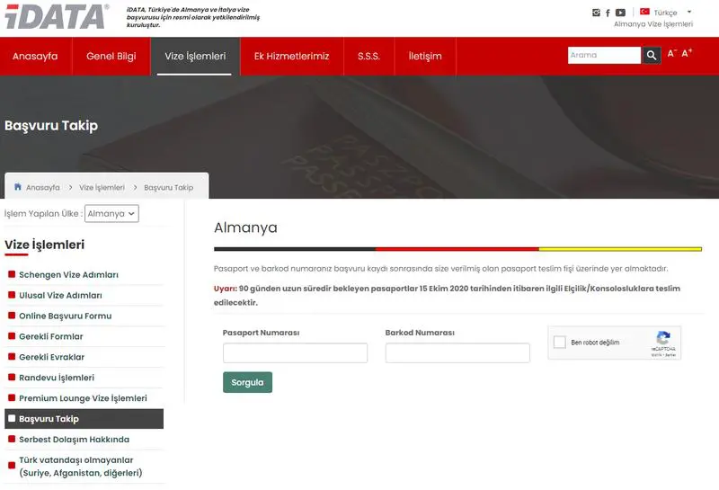Viewport: 719px width, 490px height.
Task: Click the 'Almanya' page heading
Action: 245,227
